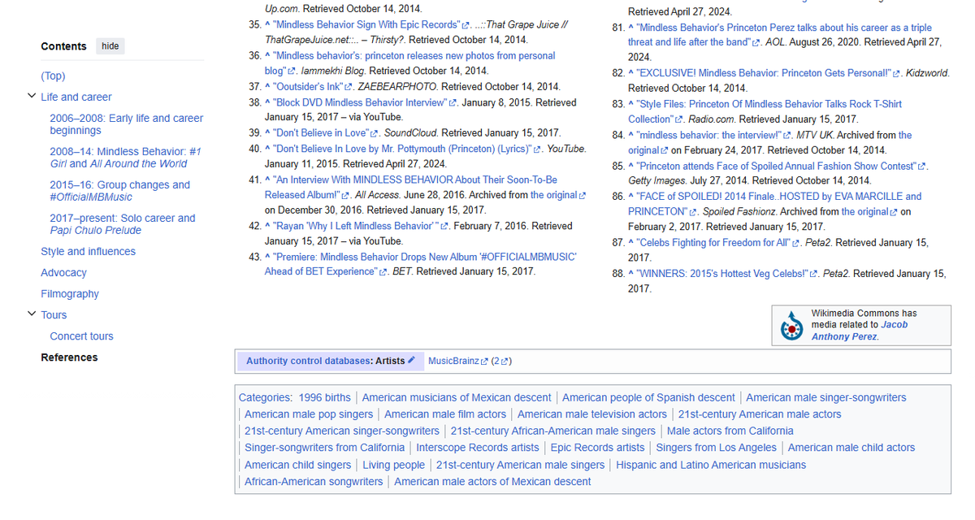The width and height of the screenshot is (975, 520).
Task: Open Jacob Anthony Perez Commons media link
Action: [860, 331]
